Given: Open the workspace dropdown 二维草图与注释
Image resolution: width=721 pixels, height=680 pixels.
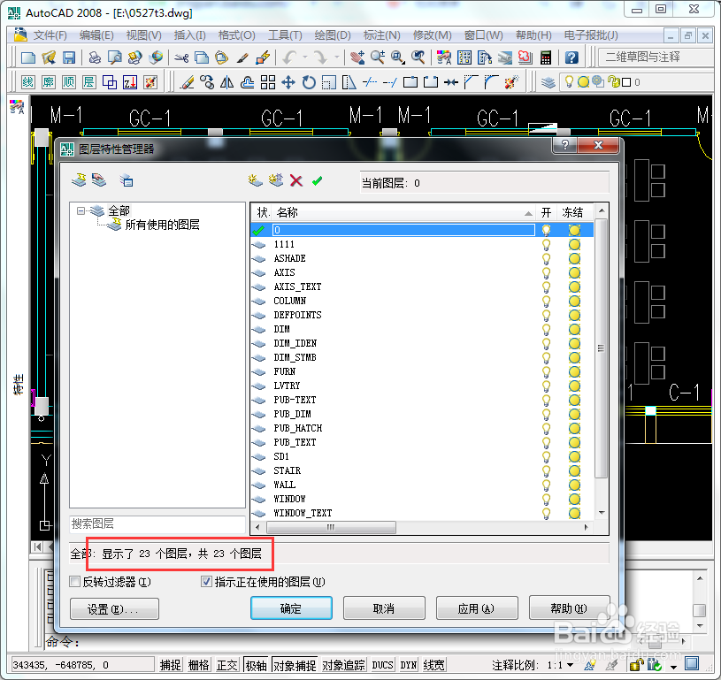Looking at the screenshot, I should coord(656,57).
